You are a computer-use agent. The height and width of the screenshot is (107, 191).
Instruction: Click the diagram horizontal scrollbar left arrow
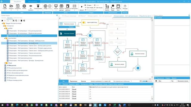tap(60, 79)
